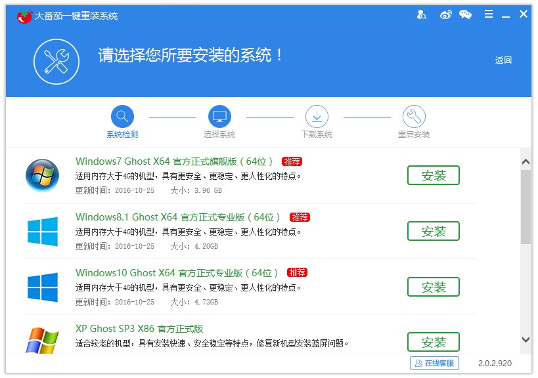Click the customer lookup person icon
The image size is (538, 378).
coord(420,14)
